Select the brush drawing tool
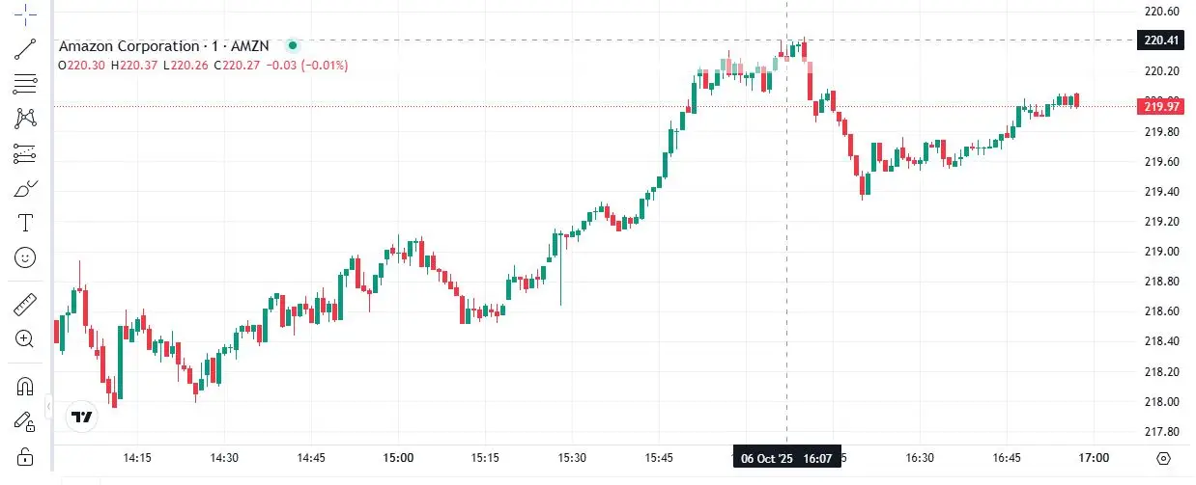Screen dimensions: 1196x485 coord(25,188)
